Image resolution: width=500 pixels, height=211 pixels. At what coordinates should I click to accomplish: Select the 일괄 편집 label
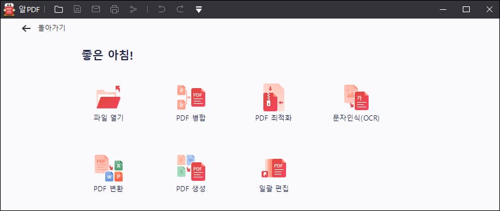(x=274, y=189)
